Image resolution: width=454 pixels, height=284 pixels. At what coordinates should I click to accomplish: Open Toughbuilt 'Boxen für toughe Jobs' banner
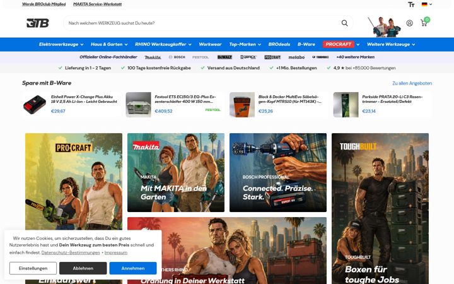[x=380, y=209]
